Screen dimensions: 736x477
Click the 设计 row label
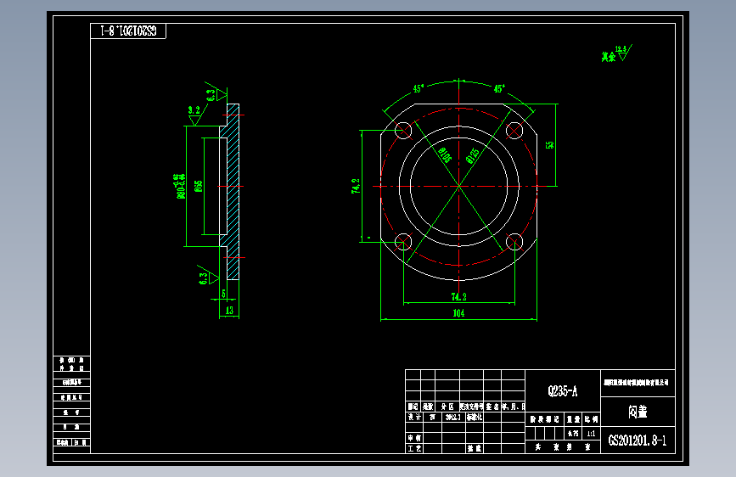point(414,417)
